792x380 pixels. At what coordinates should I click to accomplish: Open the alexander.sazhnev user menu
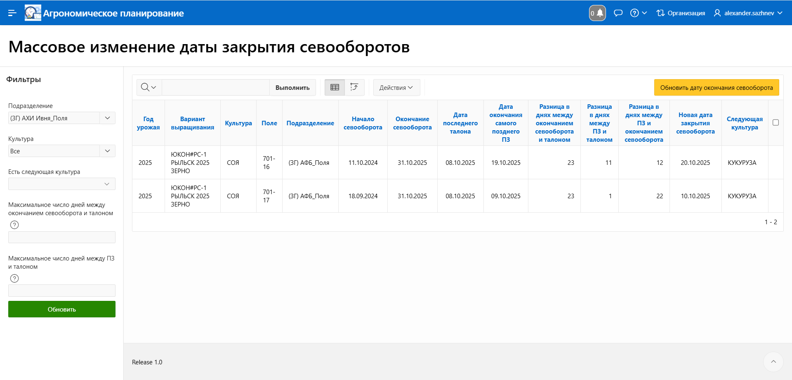(749, 13)
